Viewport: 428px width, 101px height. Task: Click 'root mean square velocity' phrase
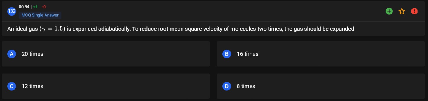188,29
